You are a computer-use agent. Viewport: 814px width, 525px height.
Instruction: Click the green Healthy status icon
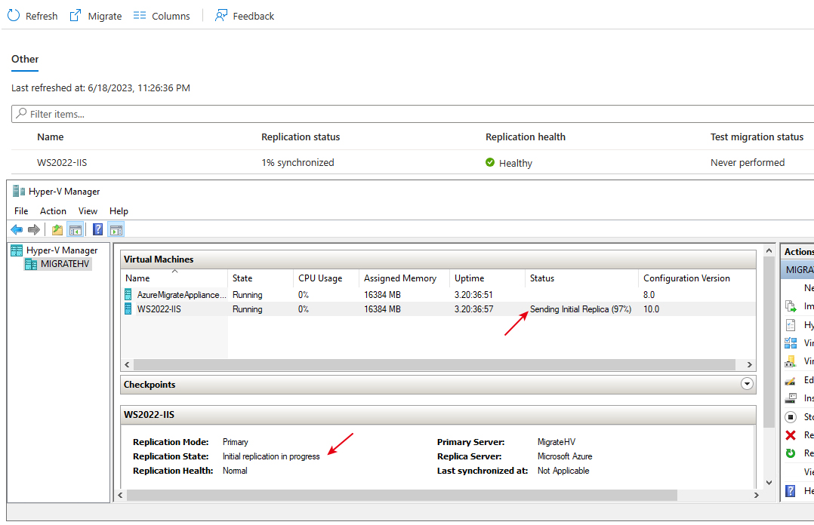[490, 162]
